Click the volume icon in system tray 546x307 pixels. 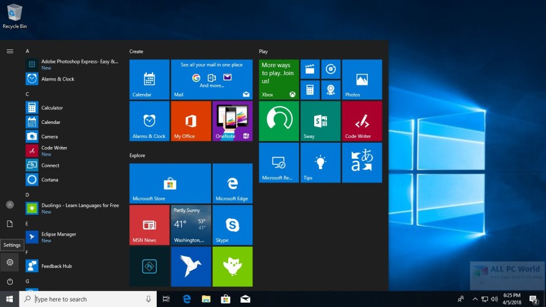[494, 299]
